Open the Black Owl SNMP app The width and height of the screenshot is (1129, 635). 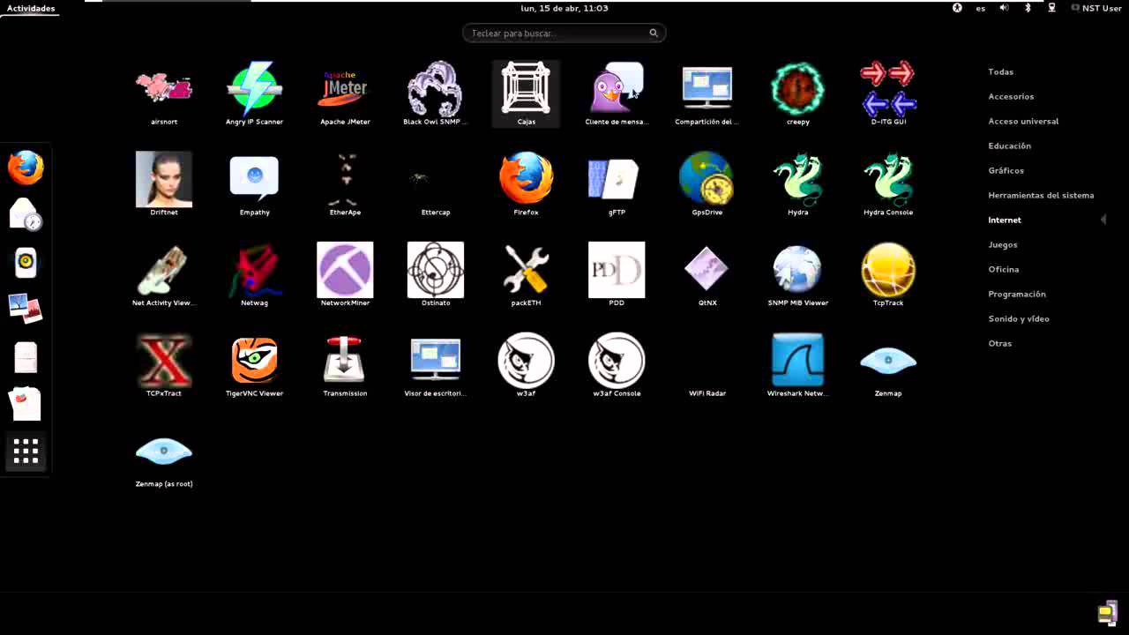pos(435,93)
